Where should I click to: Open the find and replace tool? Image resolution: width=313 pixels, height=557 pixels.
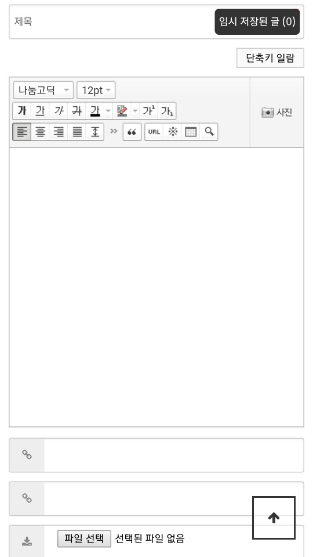click(209, 132)
